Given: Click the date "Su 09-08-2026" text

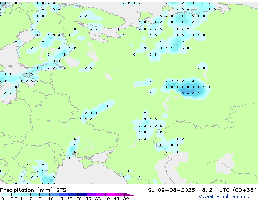Looking at the screenshot, I should pyautogui.click(x=171, y=190).
